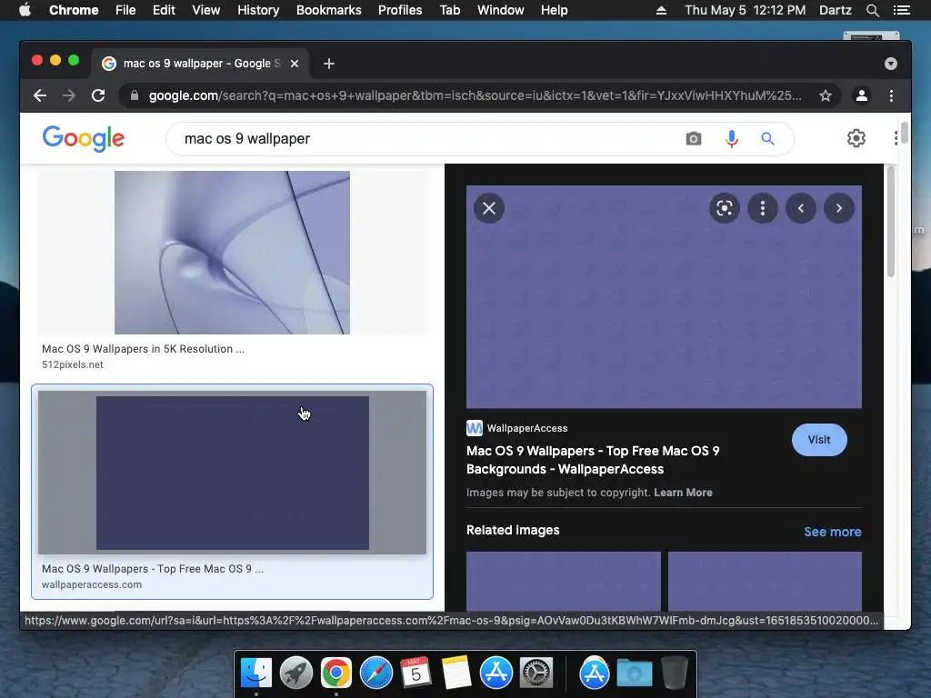Start voice search with the microphone icon
Screen dimensions: 931x698
coord(732,139)
